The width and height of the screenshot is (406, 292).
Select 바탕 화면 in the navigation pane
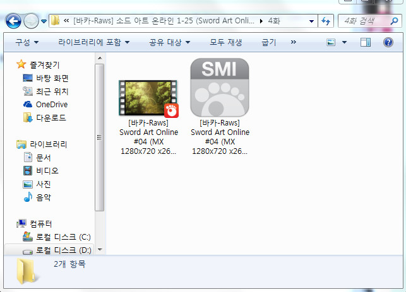[52, 78]
